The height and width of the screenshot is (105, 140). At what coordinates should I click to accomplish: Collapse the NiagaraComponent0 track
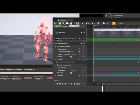click(56, 65)
